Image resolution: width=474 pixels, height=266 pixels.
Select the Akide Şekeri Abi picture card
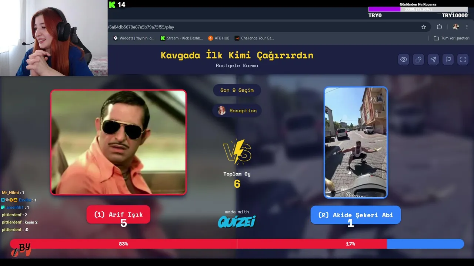(355, 142)
